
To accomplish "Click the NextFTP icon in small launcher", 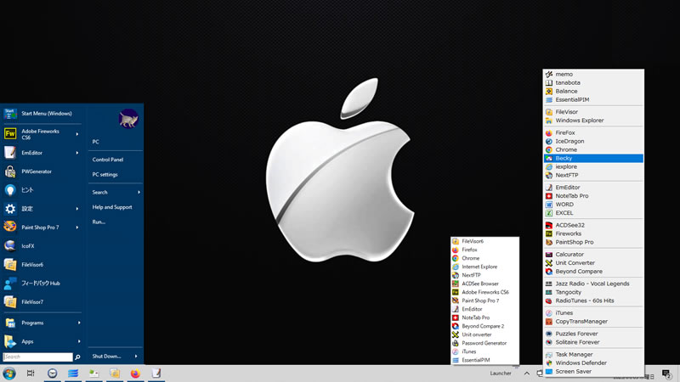I will (456, 275).
